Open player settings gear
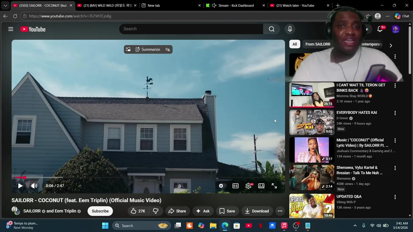The width and height of the screenshot is (413, 232). [248, 186]
